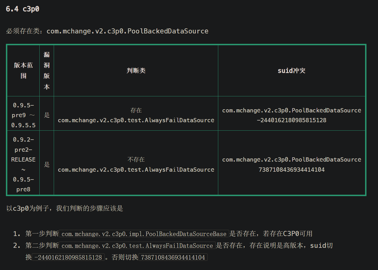Click the PoolBackedDataSource class name above the table
The height and width of the screenshot is (270, 378).
[x=127, y=31]
